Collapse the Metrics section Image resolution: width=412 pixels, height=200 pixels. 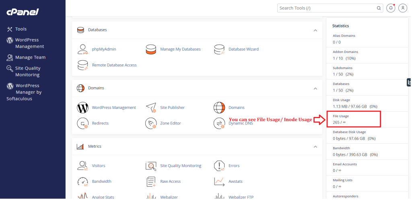pyautogui.click(x=315, y=147)
